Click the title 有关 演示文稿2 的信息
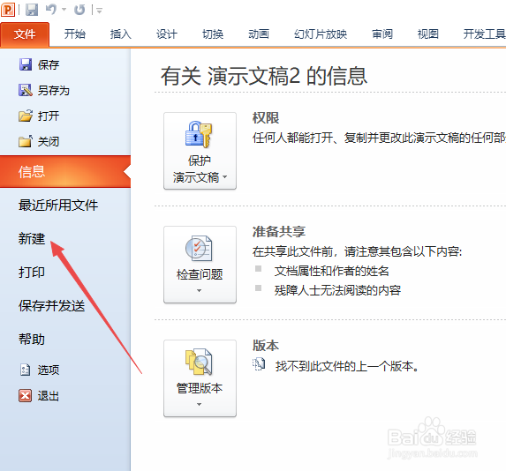 tap(264, 76)
